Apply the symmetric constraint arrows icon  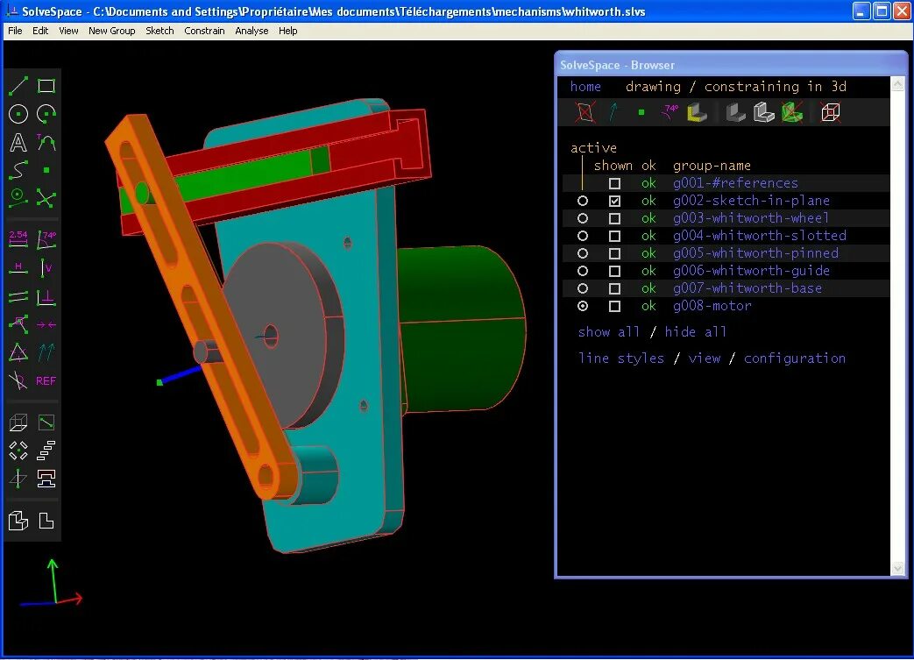[x=46, y=324]
